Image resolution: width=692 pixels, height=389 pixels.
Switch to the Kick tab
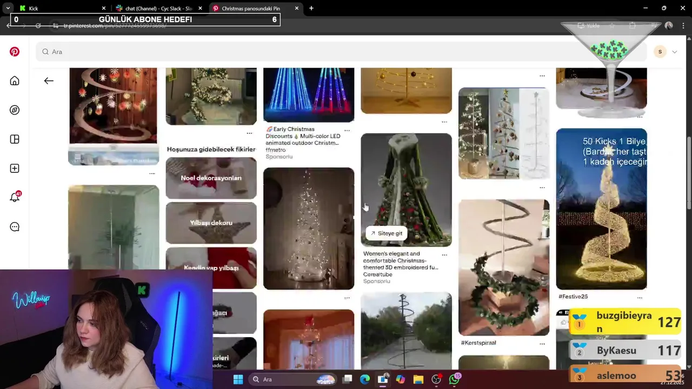(58, 8)
